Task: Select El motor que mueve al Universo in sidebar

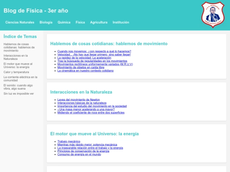Action: coord(18,65)
